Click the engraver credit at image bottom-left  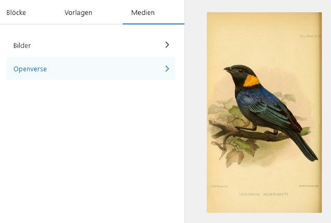[219, 186]
